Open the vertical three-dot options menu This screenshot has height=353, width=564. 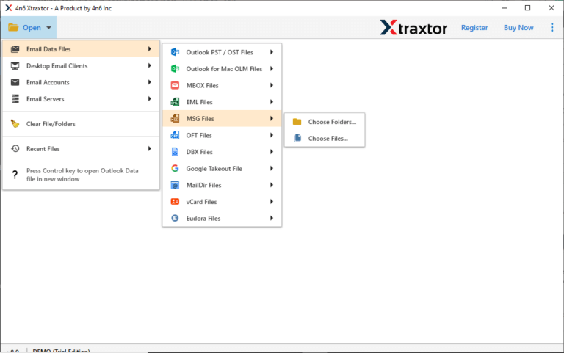[552, 28]
